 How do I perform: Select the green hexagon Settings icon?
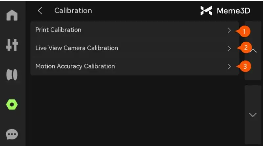click(12, 104)
